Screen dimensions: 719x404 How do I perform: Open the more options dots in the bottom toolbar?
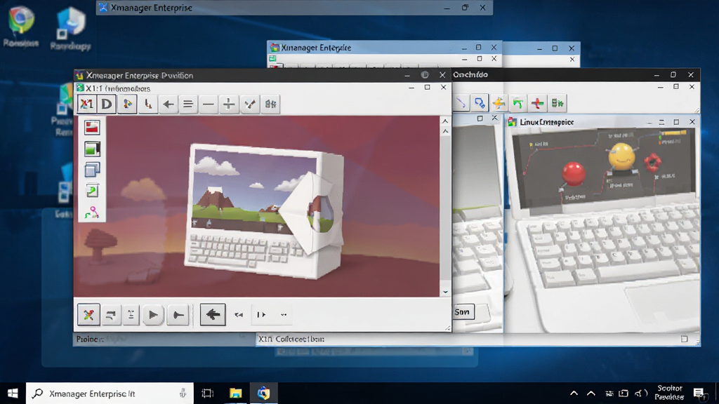click(284, 315)
